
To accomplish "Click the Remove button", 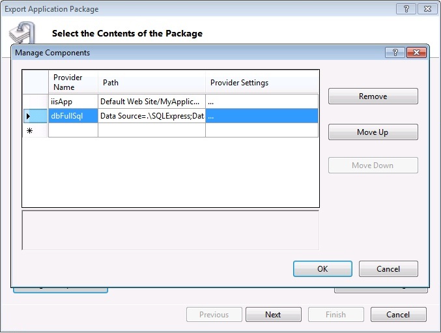I will point(373,96).
